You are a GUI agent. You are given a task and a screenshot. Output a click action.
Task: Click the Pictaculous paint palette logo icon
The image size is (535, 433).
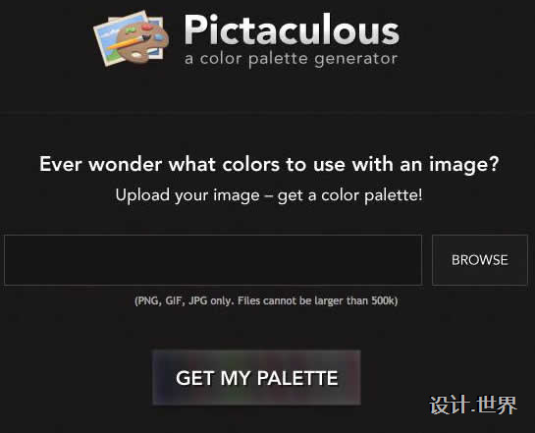click(132, 38)
